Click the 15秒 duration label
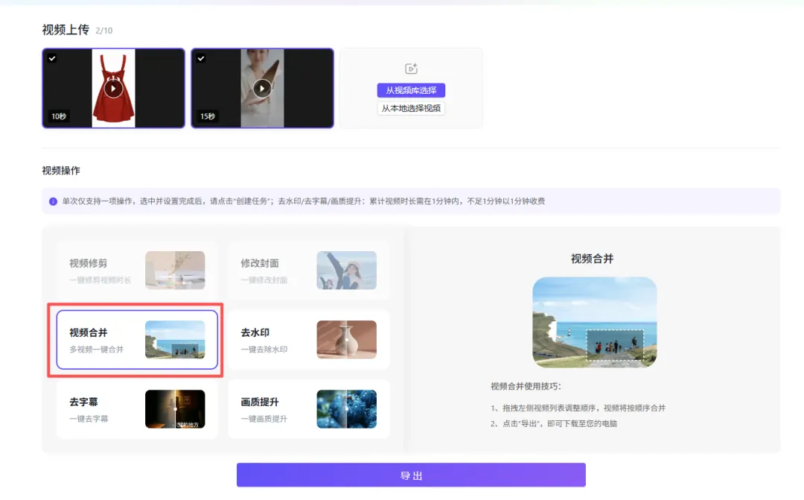This screenshot has width=804, height=500. (x=208, y=116)
